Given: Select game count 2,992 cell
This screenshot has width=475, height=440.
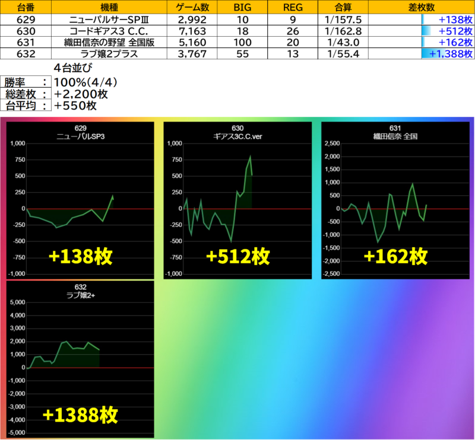Looking at the screenshot, I should pyautogui.click(x=192, y=20).
